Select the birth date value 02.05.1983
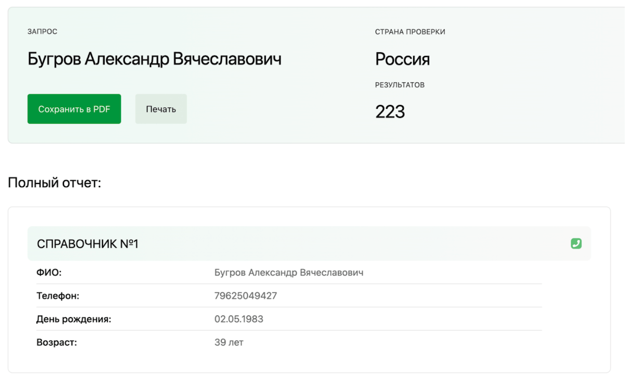 tap(239, 319)
